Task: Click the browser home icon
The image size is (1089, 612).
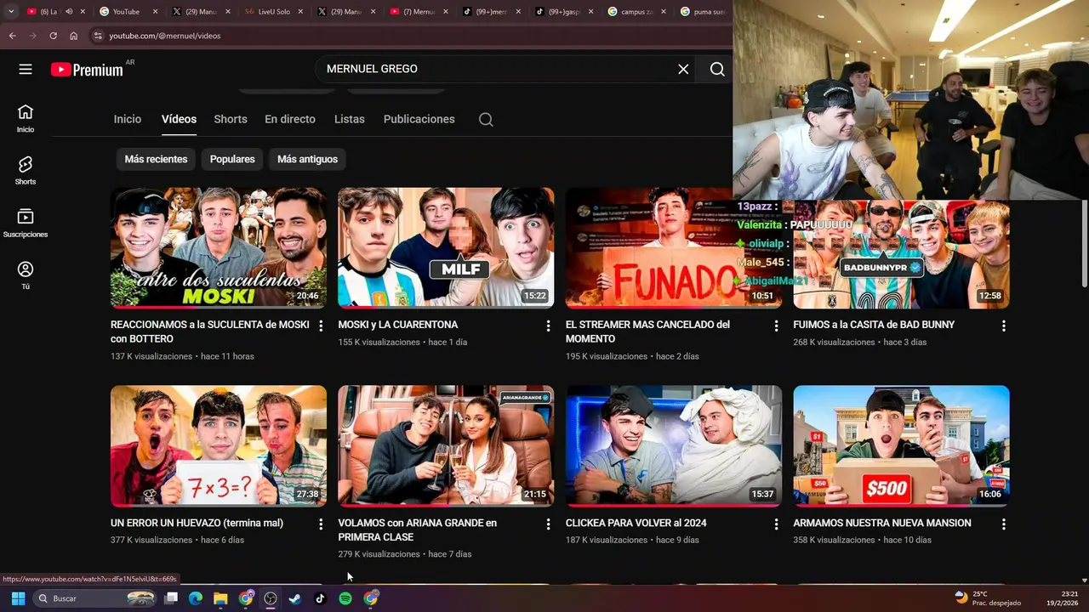Action: [74, 36]
